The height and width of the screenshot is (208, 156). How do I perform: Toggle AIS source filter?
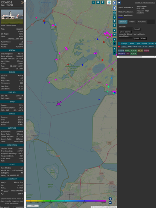pos(128,54)
